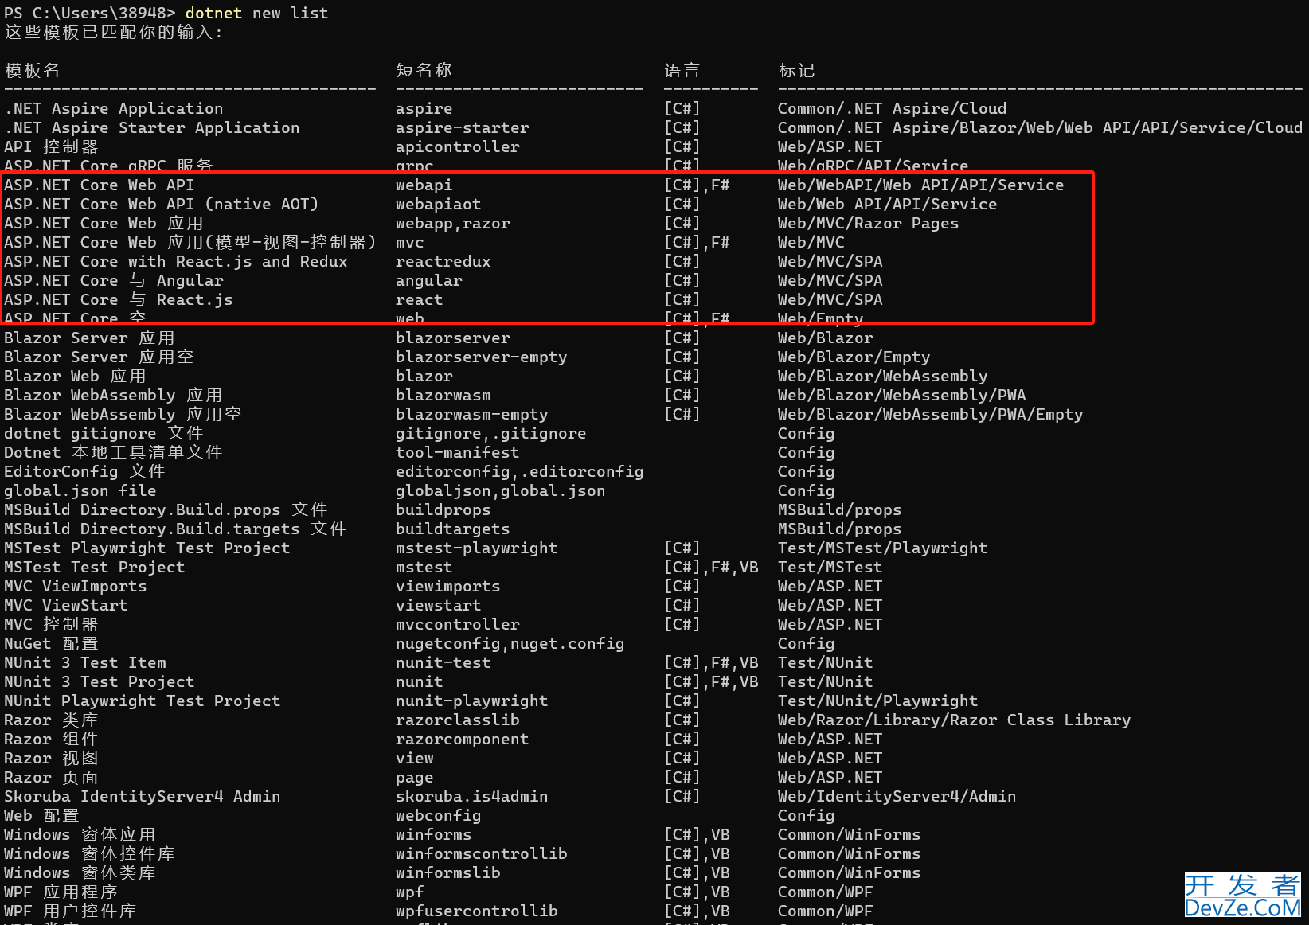Click the 'tool-manifest' short name
The height and width of the screenshot is (925, 1309).
tap(458, 452)
